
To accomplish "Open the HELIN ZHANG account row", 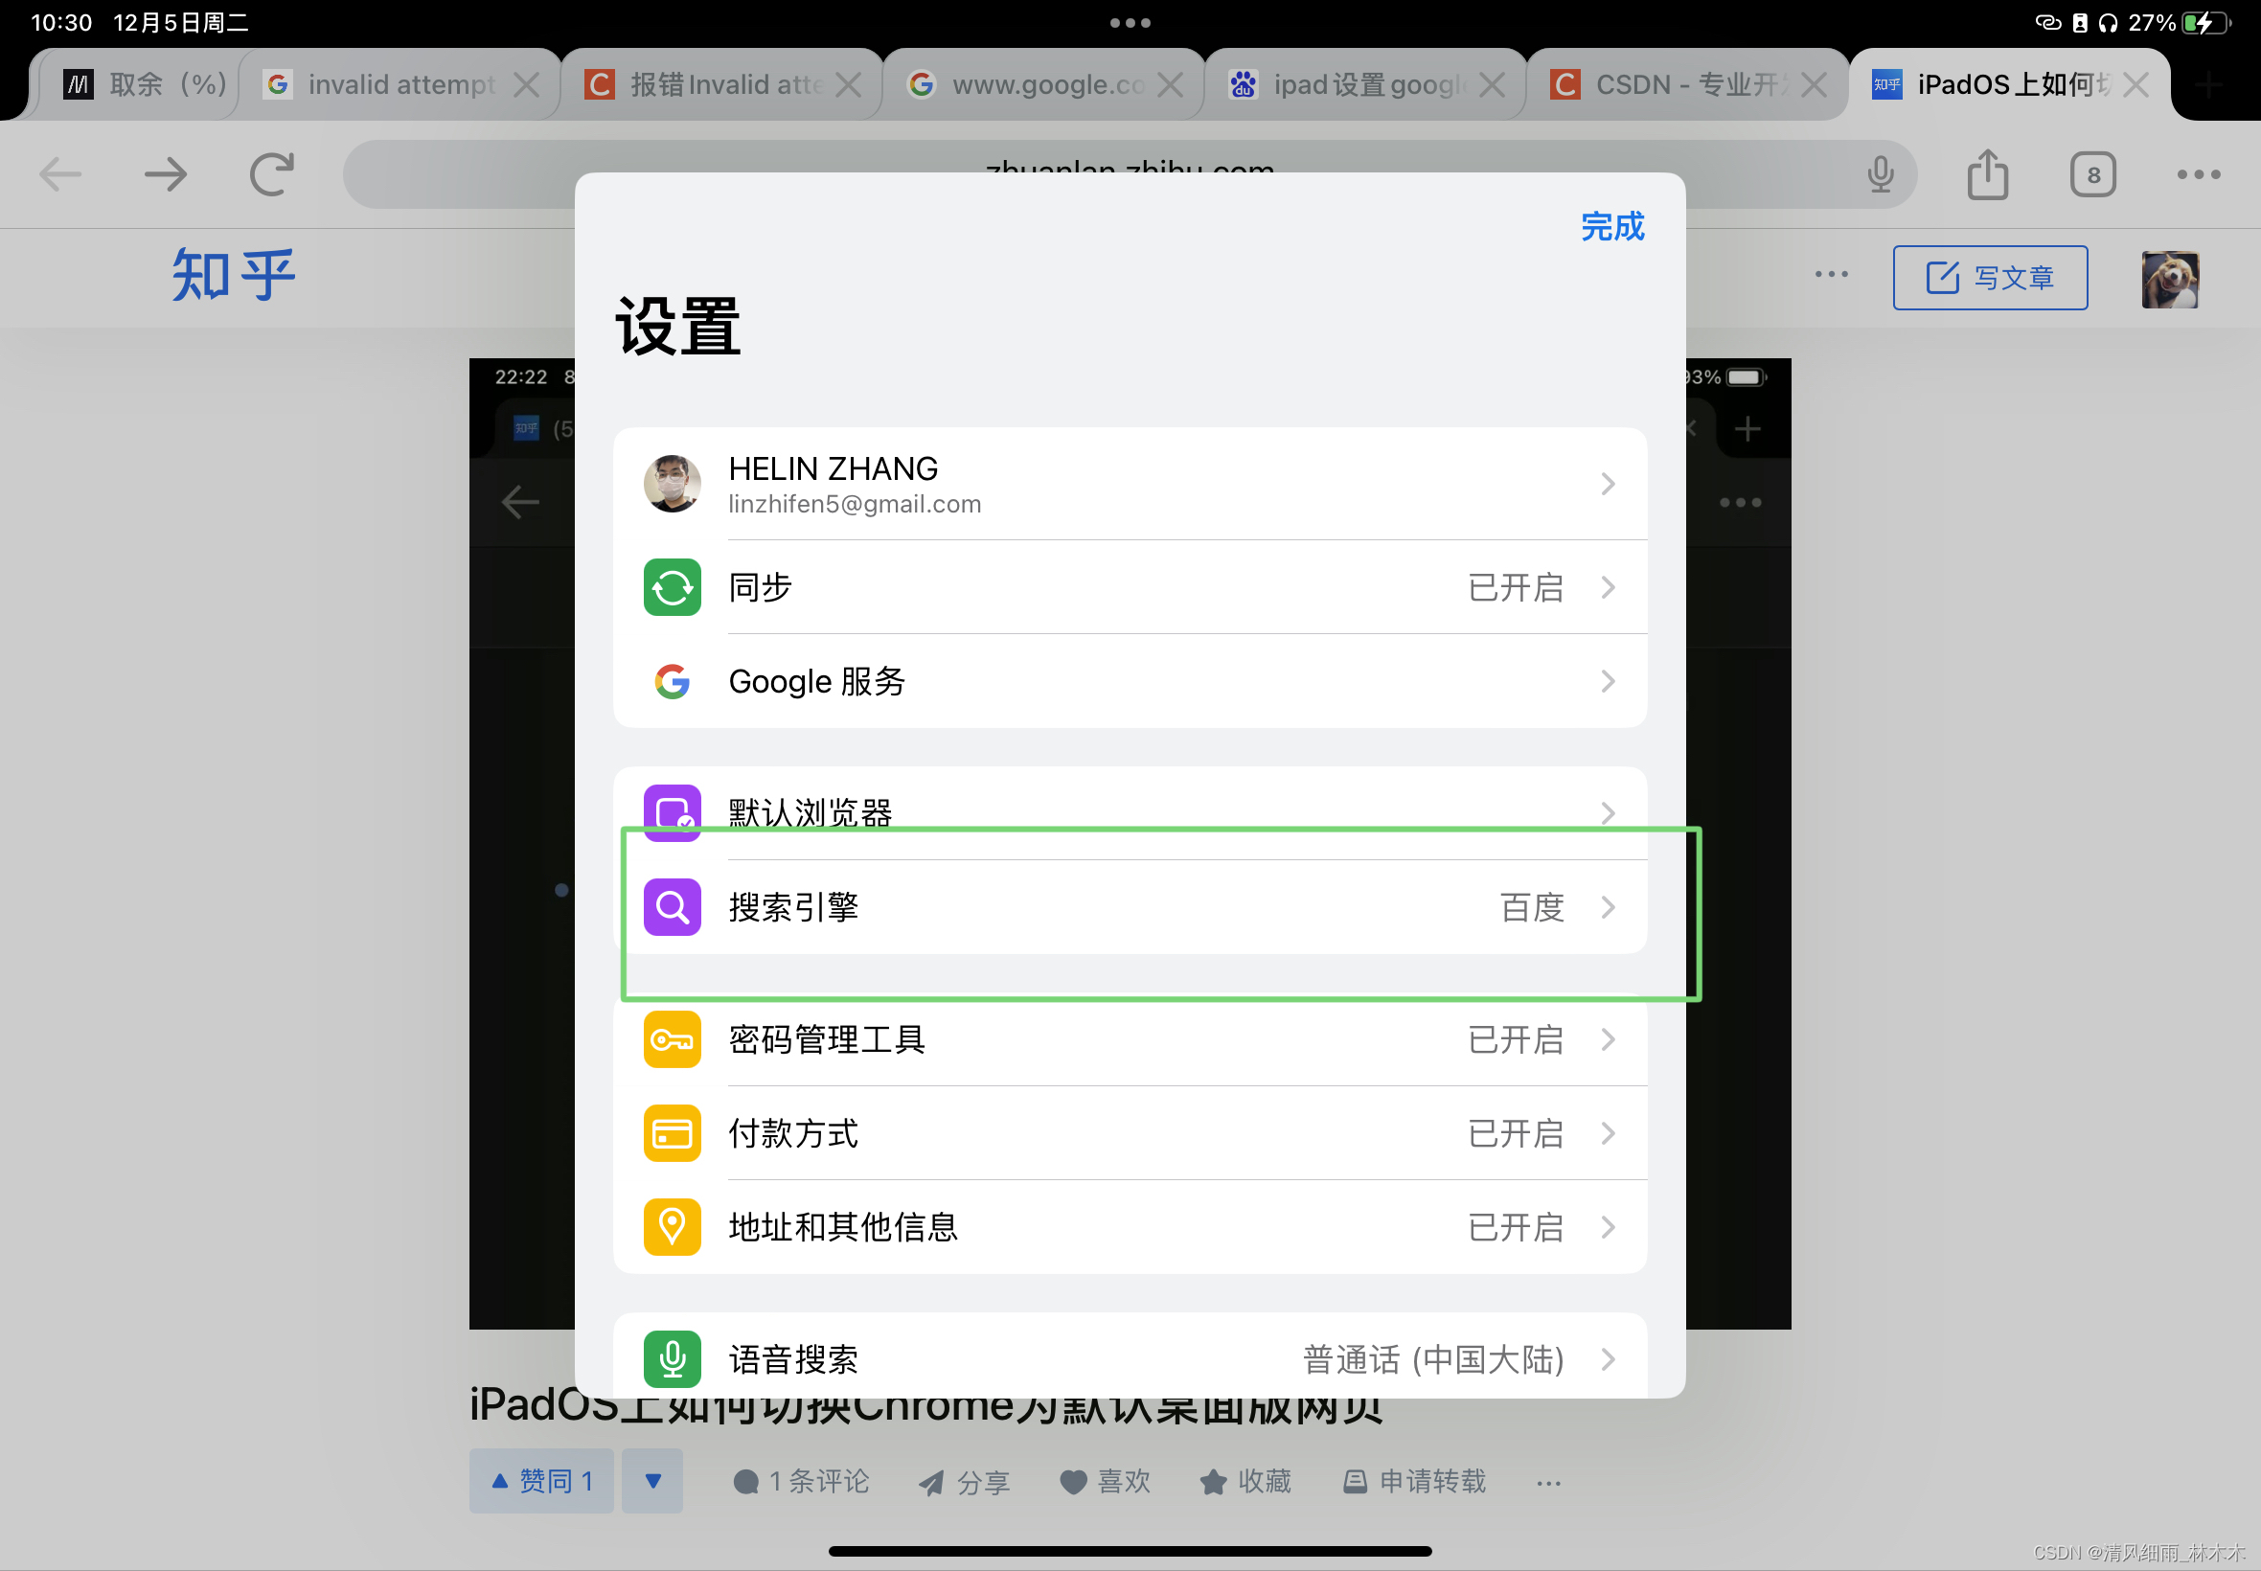I will (x=1129, y=484).
